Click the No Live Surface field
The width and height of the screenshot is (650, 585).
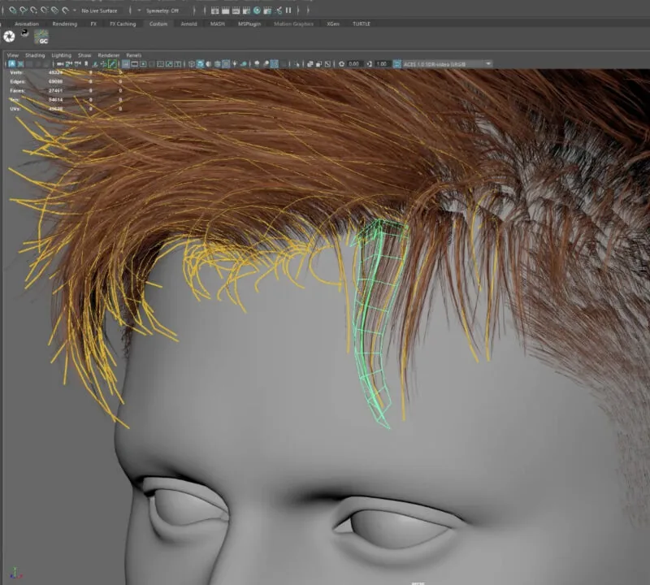[99, 11]
